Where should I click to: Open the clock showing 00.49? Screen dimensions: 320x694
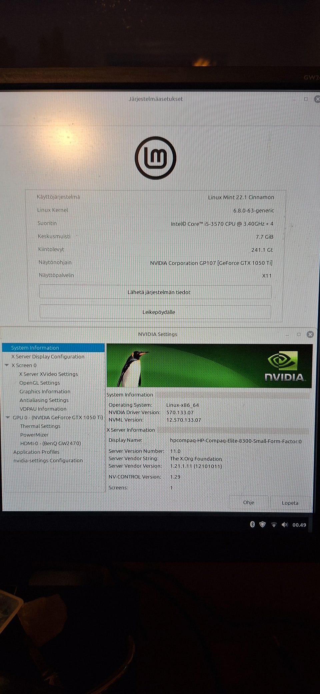(299, 525)
